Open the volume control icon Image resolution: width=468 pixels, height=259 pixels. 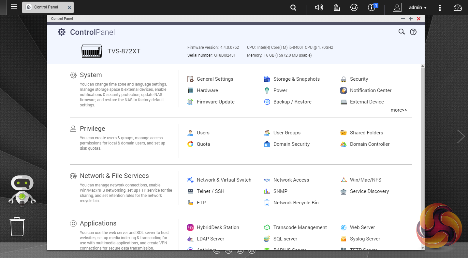pyautogui.click(x=319, y=7)
